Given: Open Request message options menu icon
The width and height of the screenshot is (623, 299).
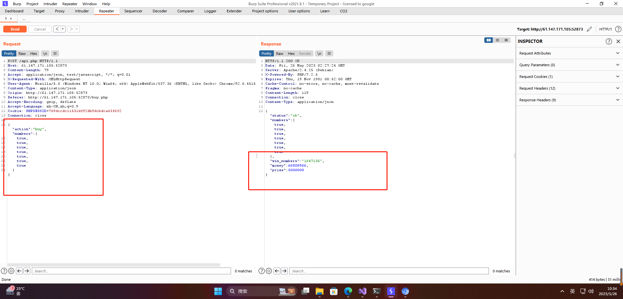Looking at the screenshot, I should pos(55,54).
